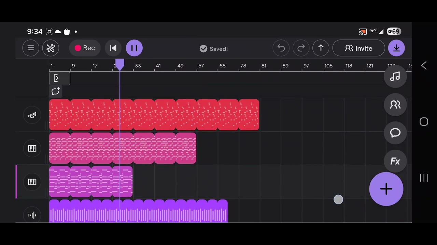Select the magenta piano MIDI clip
The height and width of the screenshot is (245, 437).
91,181
